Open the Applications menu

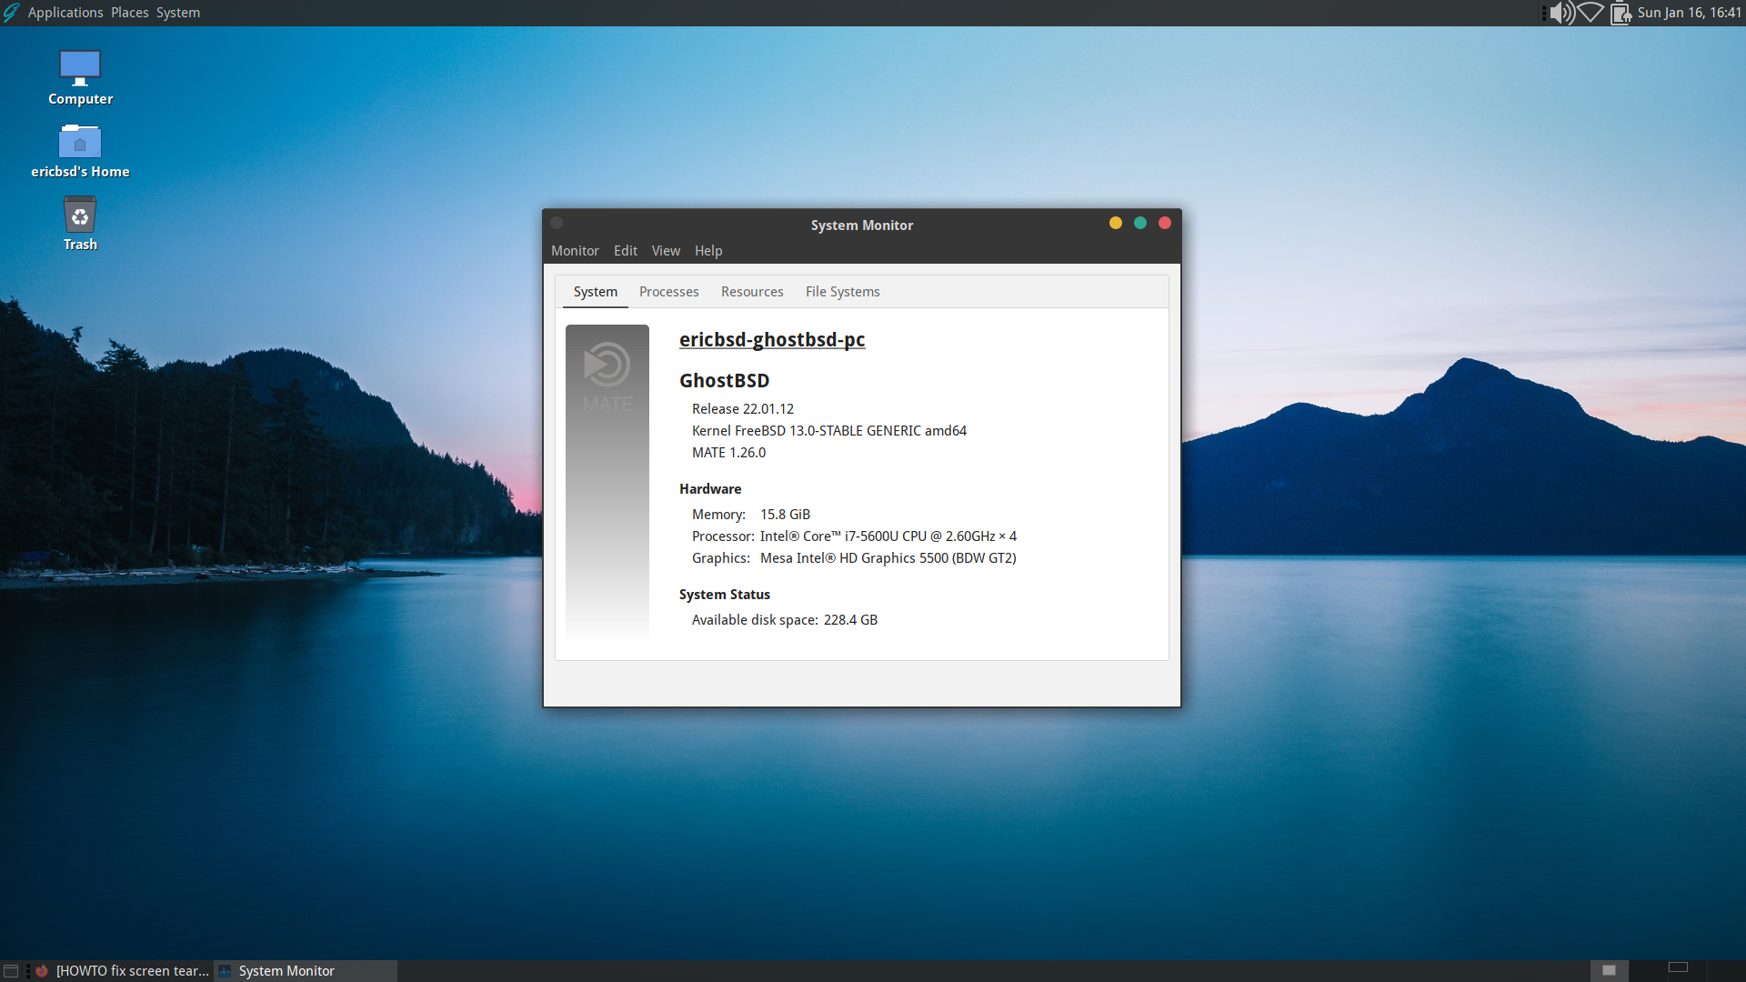tap(65, 13)
